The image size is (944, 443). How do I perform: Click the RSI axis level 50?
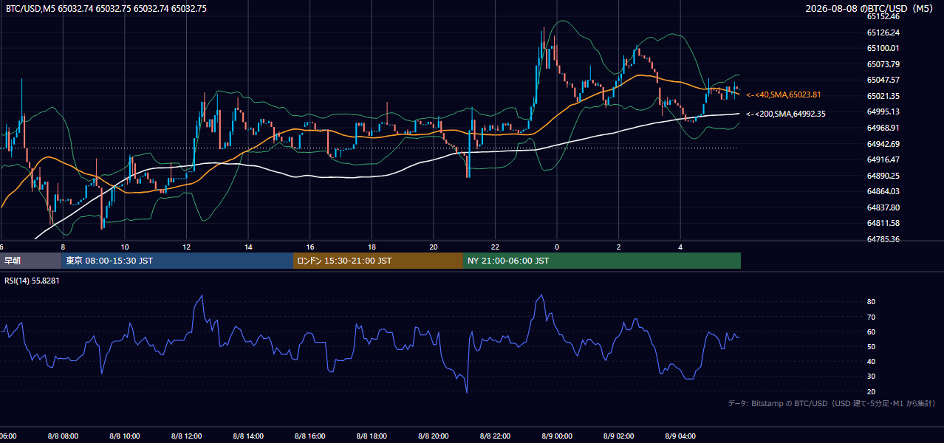(872, 346)
